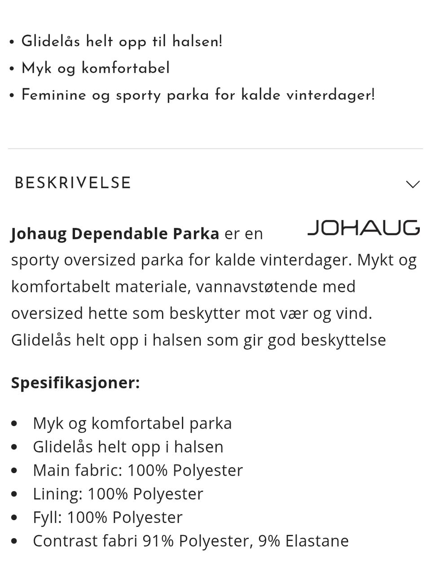
Task: Click the BESKRIVELSE section label text
Action: click(x=73, y=183)
